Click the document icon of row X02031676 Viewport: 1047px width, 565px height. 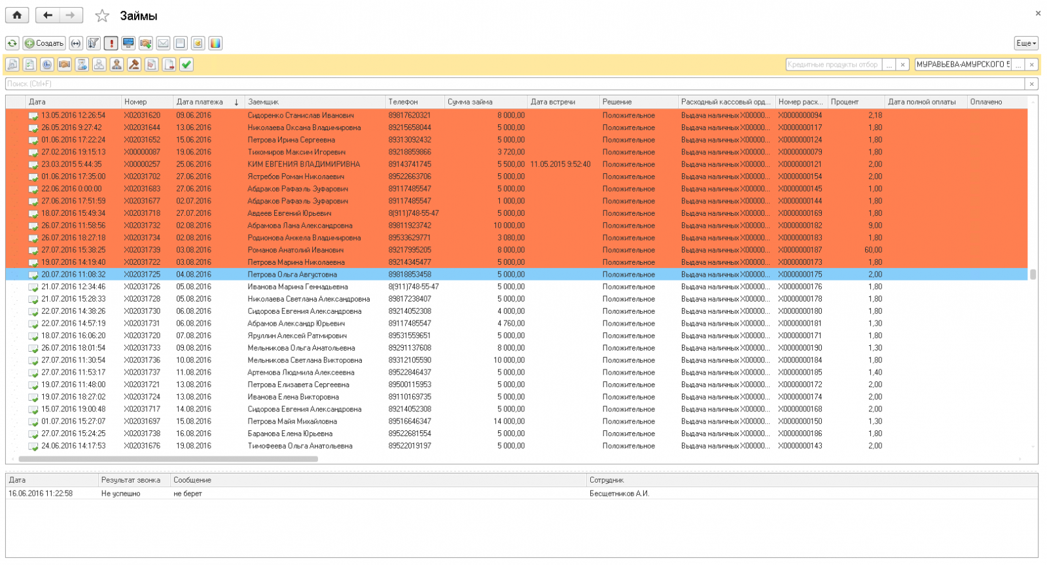(33, 447)
